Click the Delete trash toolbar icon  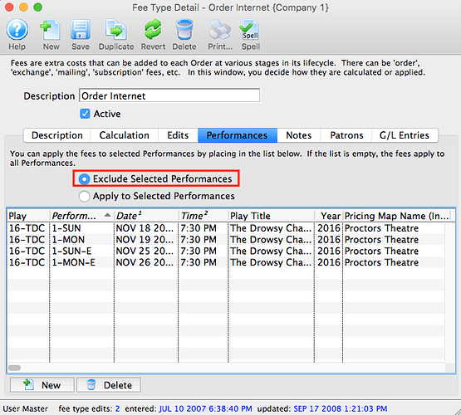pos(184,29)
